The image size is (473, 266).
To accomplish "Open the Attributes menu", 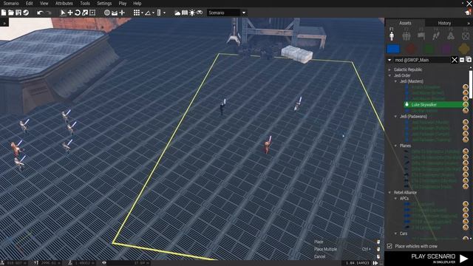I will [64, 3].
